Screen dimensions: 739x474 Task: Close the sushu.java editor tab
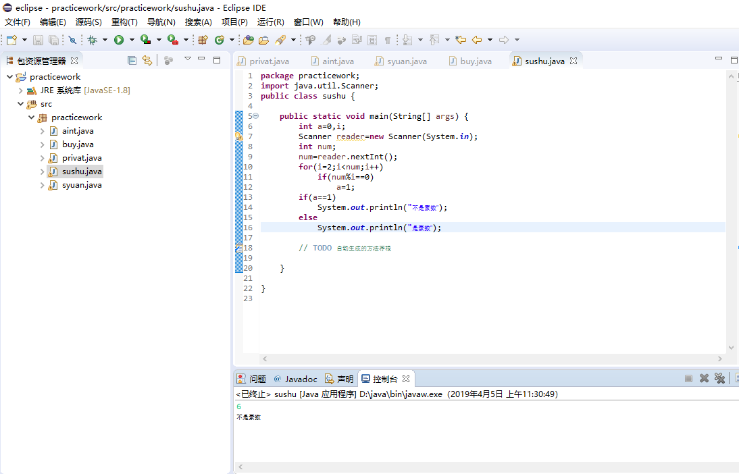click(x=574, y=61)
